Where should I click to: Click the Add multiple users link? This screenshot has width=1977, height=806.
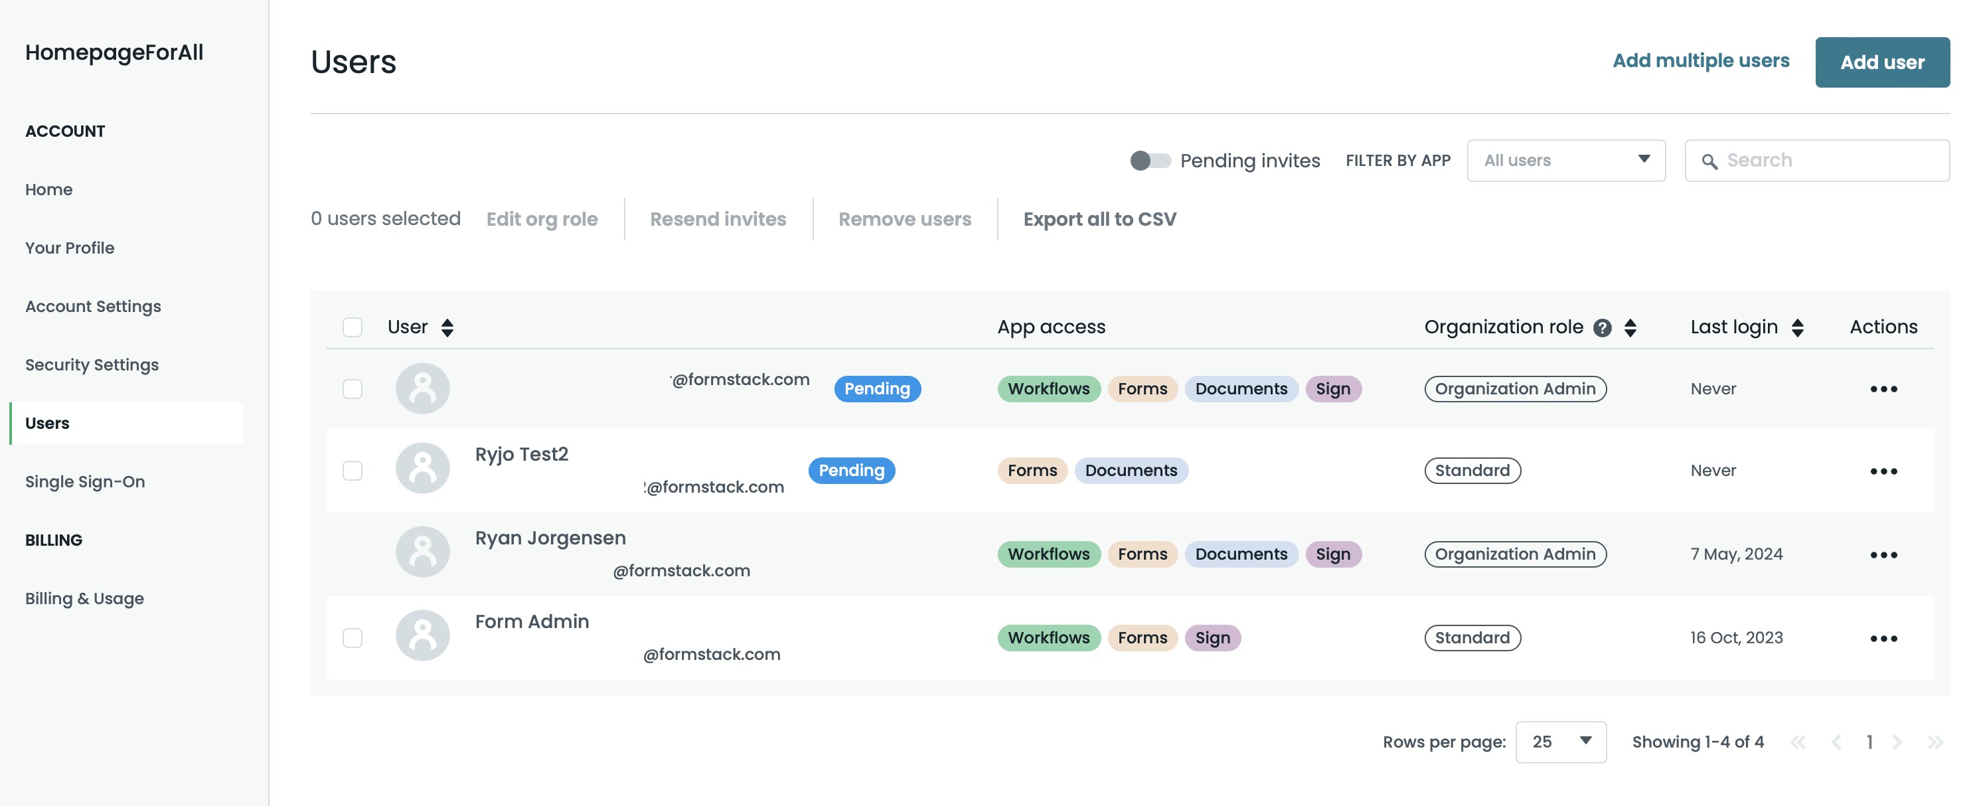click(x=1700, y=60)
